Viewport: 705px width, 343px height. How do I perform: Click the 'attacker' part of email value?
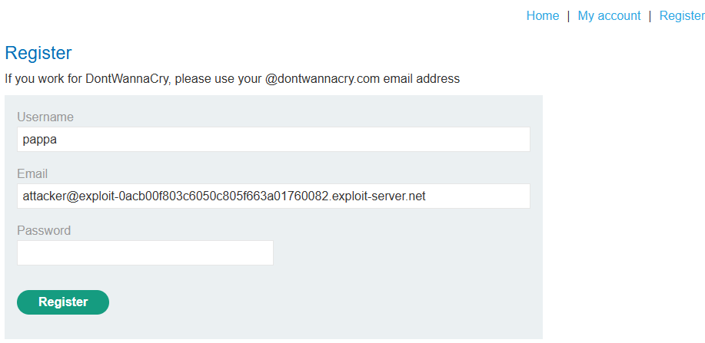pos(44,196)
